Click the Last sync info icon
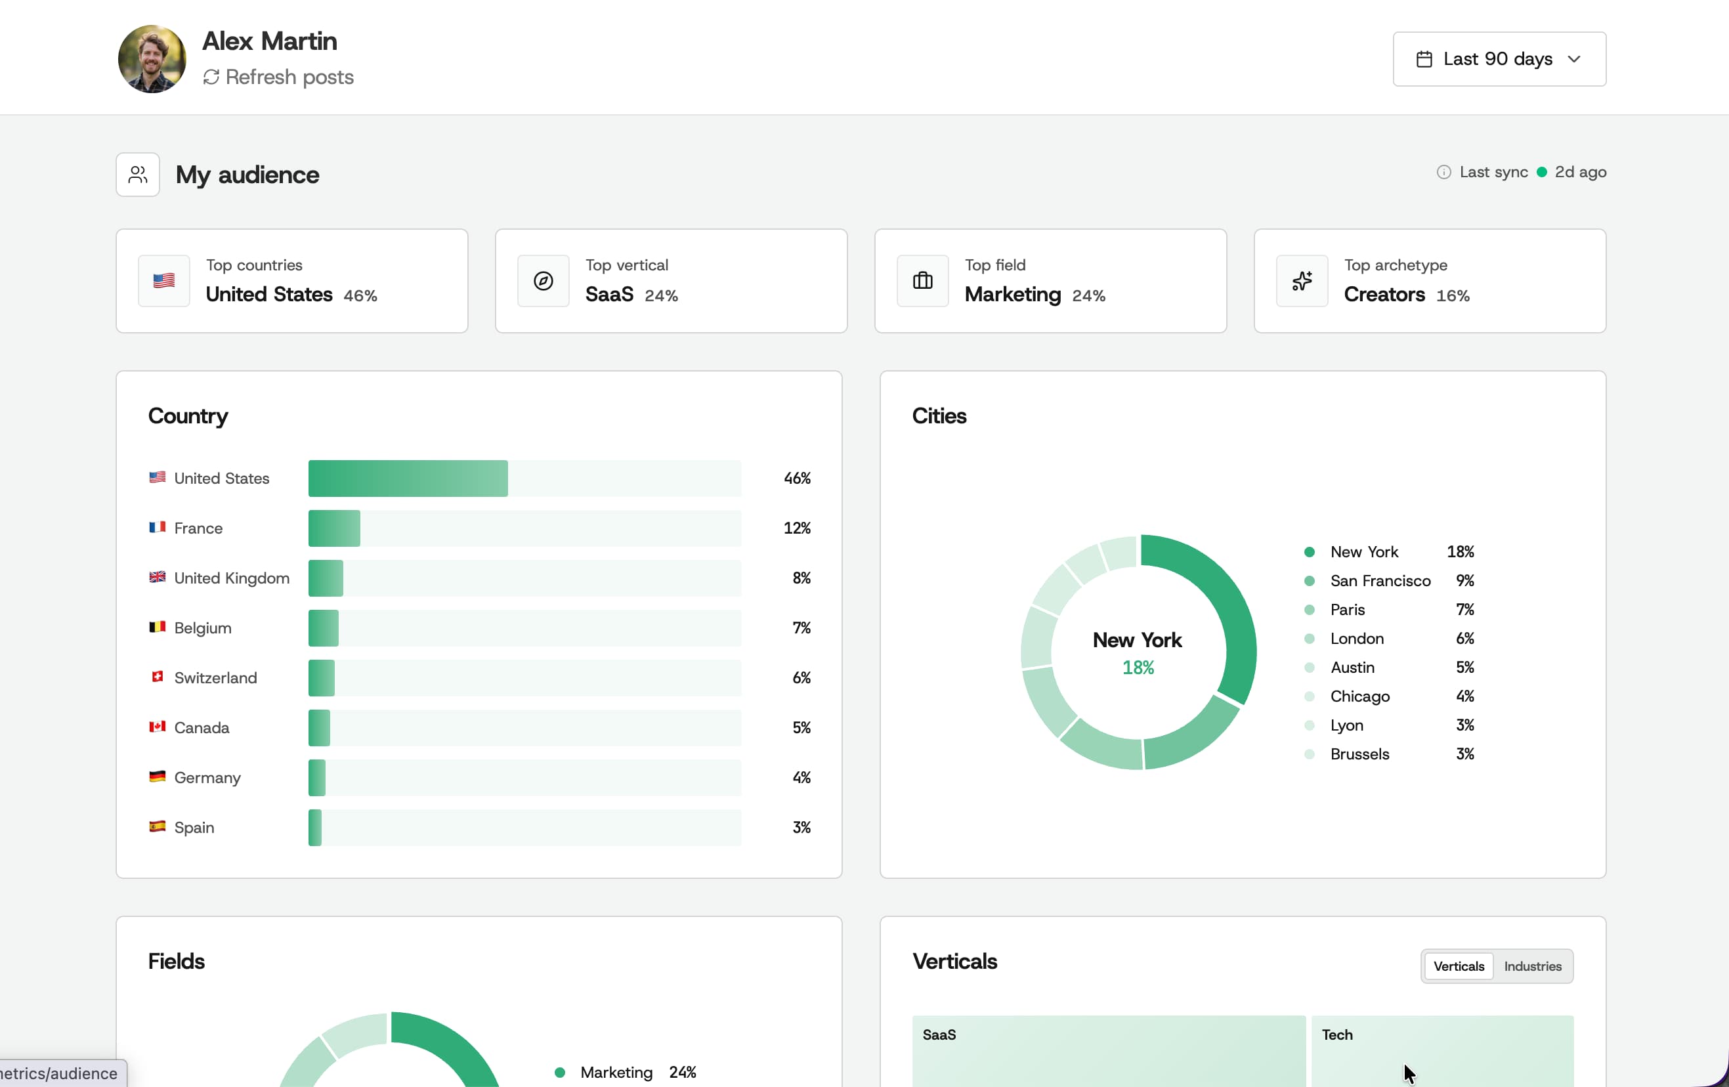This screenshot has width=1729, height=1087. coord(1443,173)
